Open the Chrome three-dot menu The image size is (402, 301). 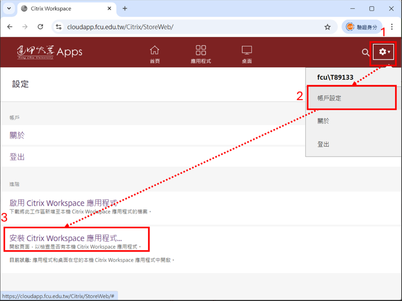(392, 27)
